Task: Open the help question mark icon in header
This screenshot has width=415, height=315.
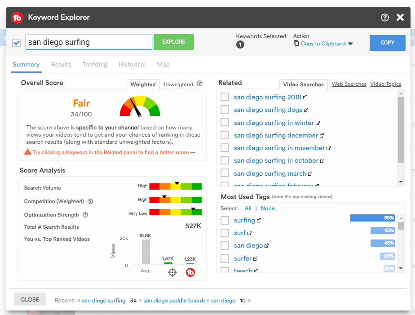Action: click(384, 18)
